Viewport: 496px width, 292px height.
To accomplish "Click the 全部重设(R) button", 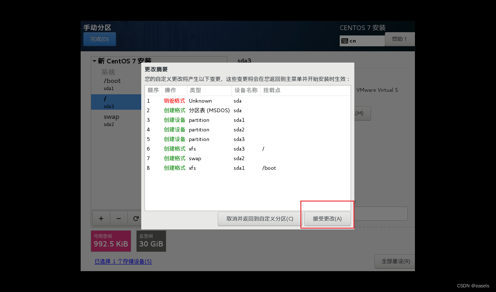I will click(x=395, y=262).
